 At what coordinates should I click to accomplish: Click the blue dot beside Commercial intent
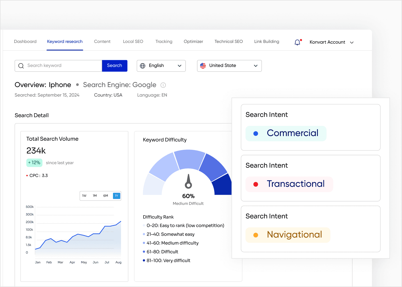pyautogui.click(x=256, y=133)
